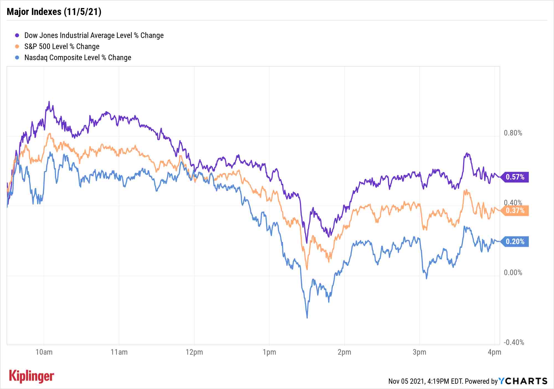Click the orange S&P 500 legend dot
The image size is (554, 389).
17,47
